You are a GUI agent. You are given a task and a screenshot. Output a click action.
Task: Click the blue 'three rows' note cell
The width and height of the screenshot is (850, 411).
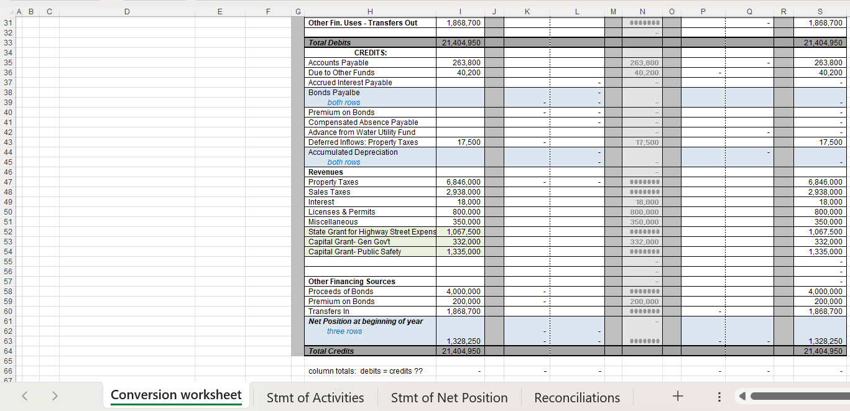tap(344, 331)
